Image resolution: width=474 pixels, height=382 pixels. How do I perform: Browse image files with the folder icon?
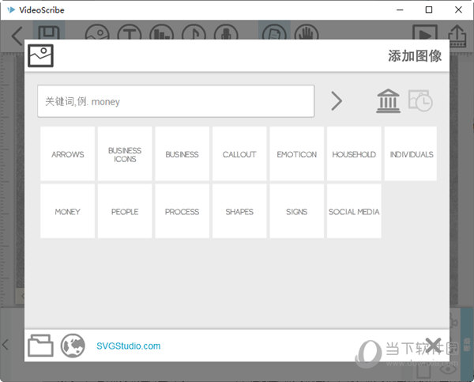pos(40,346)
